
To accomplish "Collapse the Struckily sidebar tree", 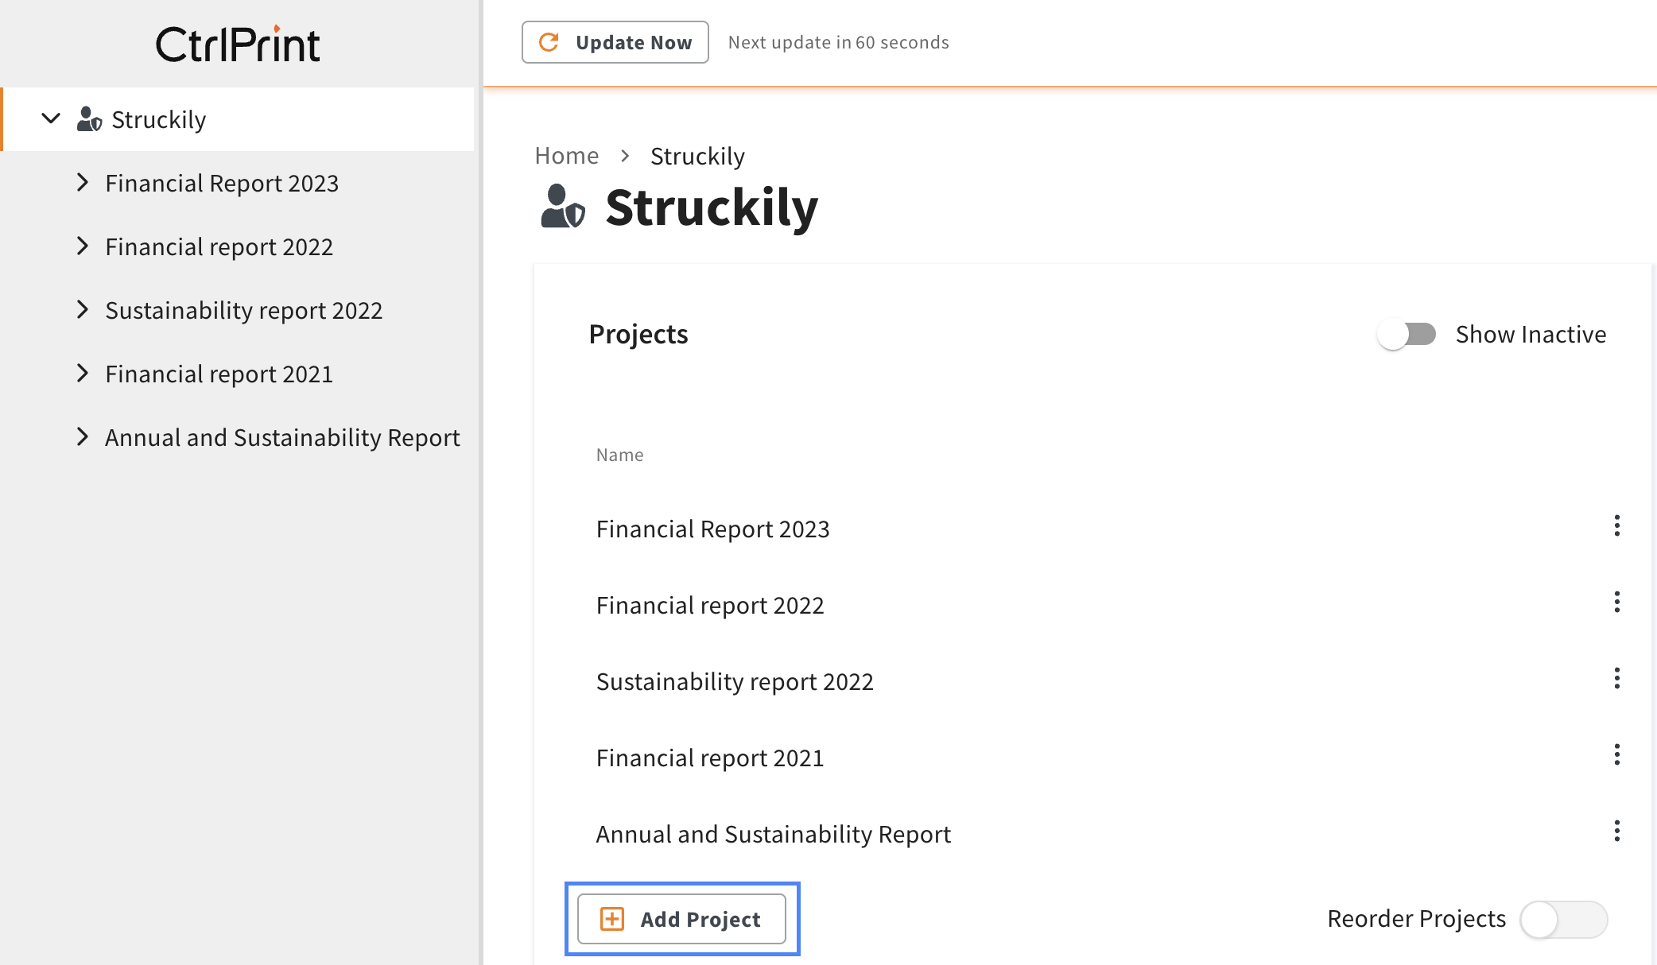I will pos(51,119).
